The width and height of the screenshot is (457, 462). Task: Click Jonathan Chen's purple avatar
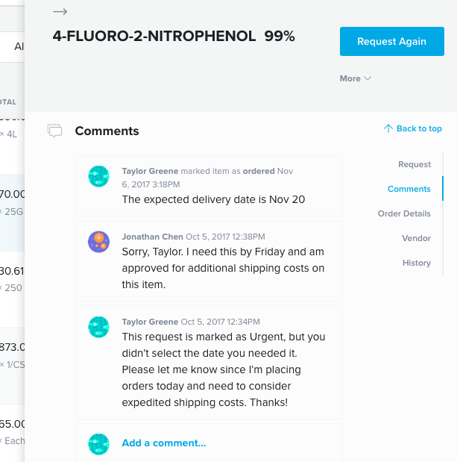coord(99,242)
